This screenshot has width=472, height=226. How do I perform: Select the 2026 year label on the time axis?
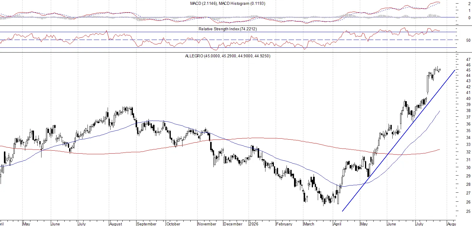point(254,224)
